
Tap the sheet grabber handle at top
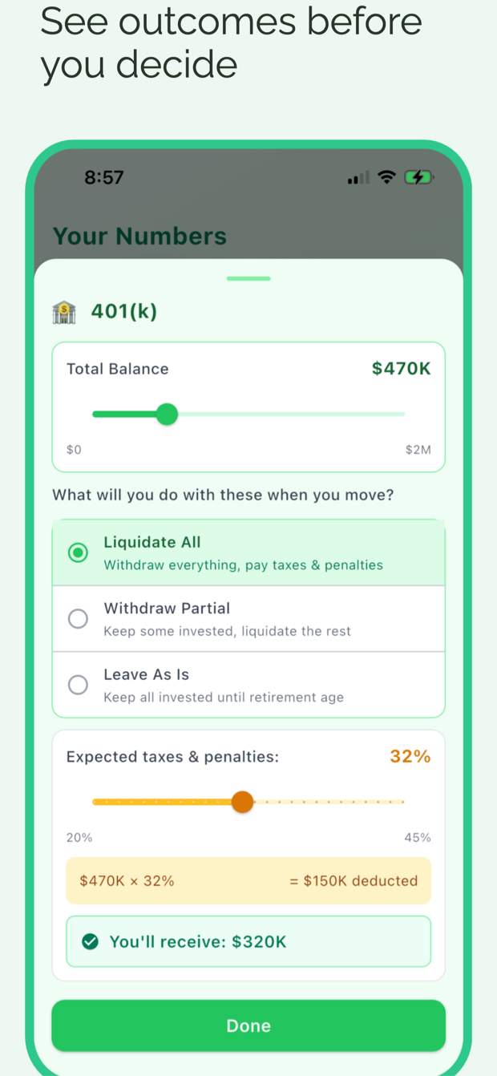tap(248, 277)
